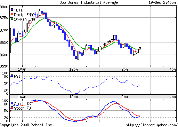
Task: Click the 100 level label in Stochastic panel
Action: pyautogui.click(x=5, y=101)
